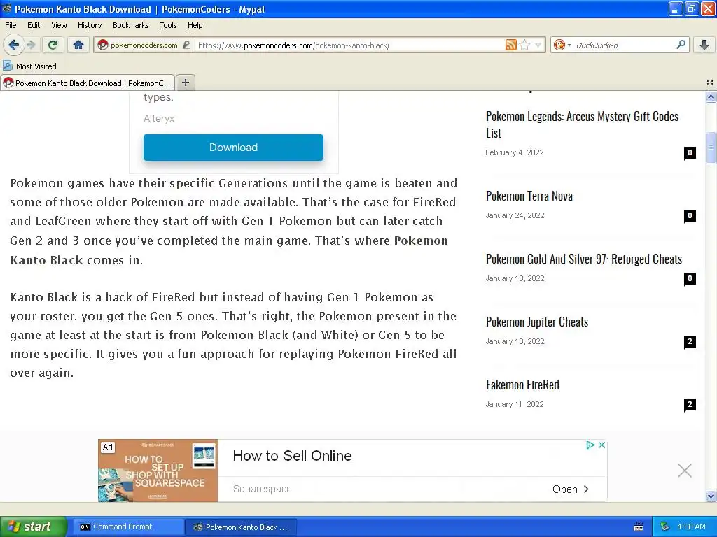The width and height of the screenshot is (717, 537).
Task: Click the Squarespace ad thumbnail image
Action: (158, 471)
